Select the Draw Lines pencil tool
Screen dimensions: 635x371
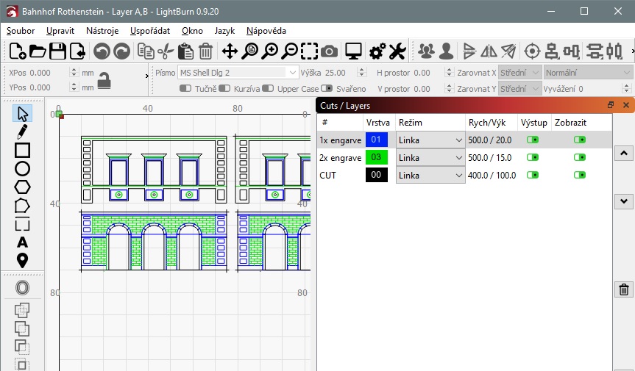pyautogui.click(x=22, y=132)
